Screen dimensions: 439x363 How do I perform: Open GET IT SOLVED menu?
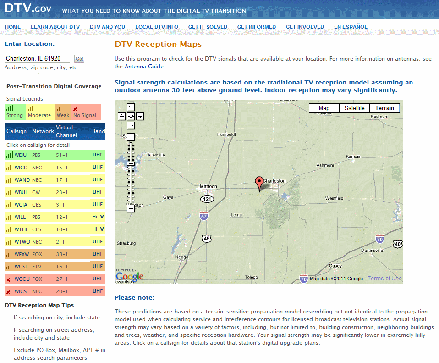tap(208, 27)
